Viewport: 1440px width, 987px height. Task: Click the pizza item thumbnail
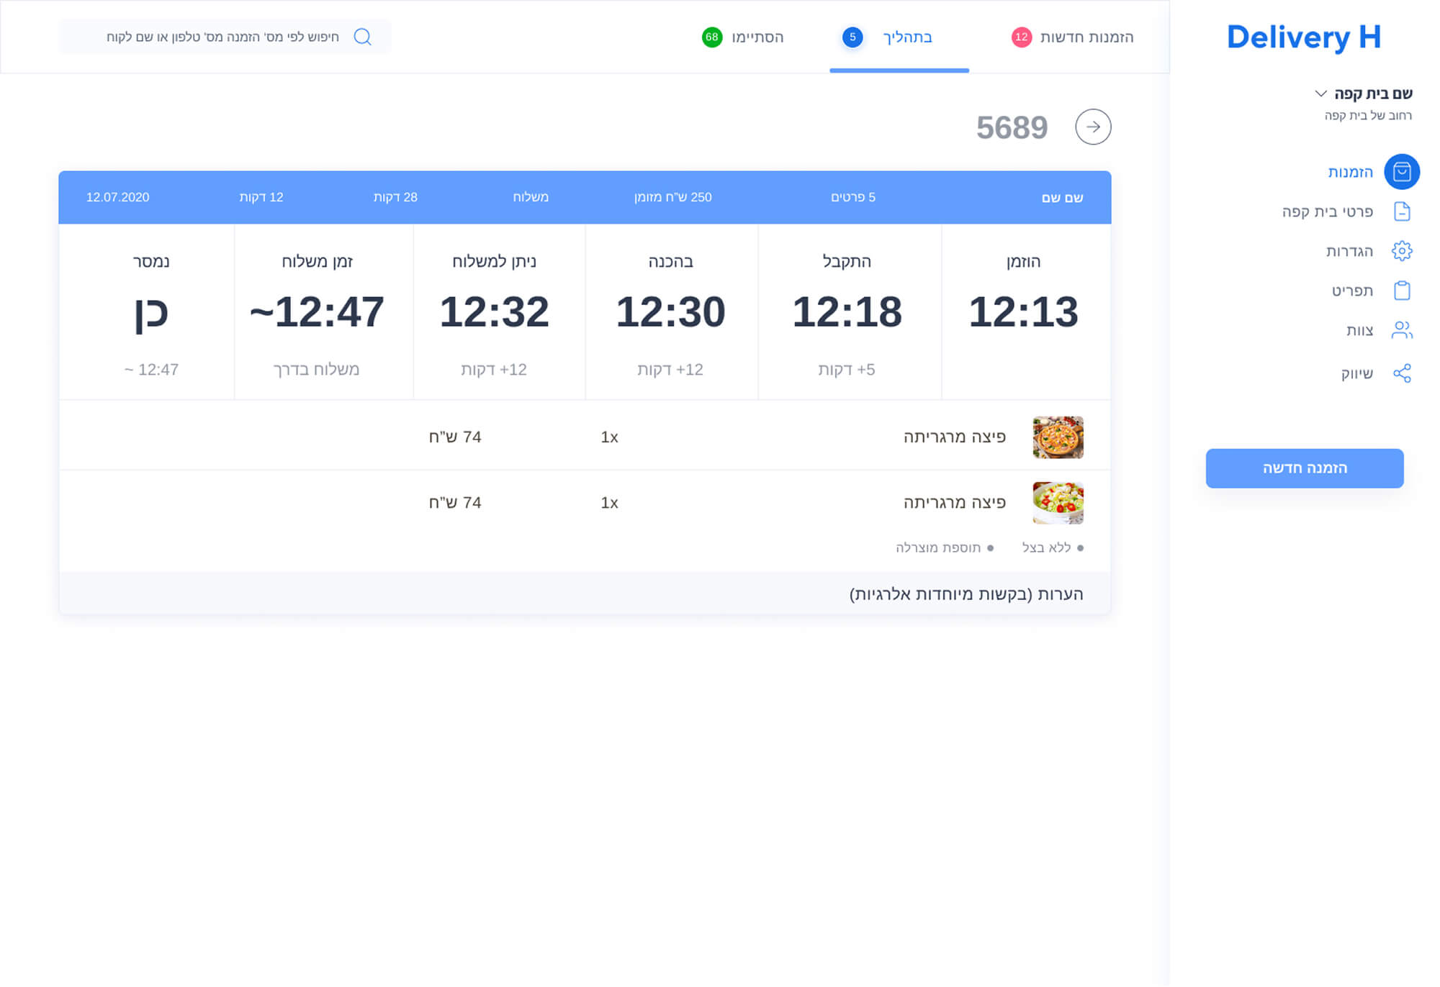click(x=1057, y=437)
